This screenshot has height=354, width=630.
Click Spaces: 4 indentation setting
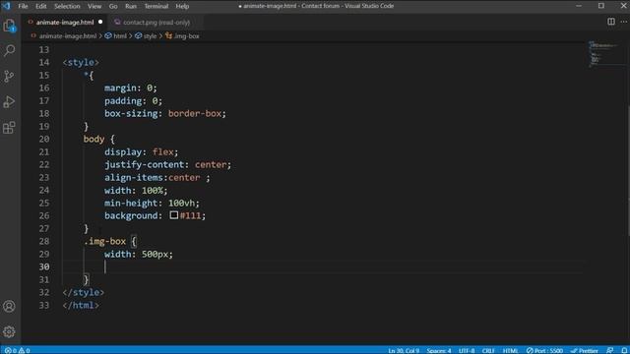pos(439,350)
